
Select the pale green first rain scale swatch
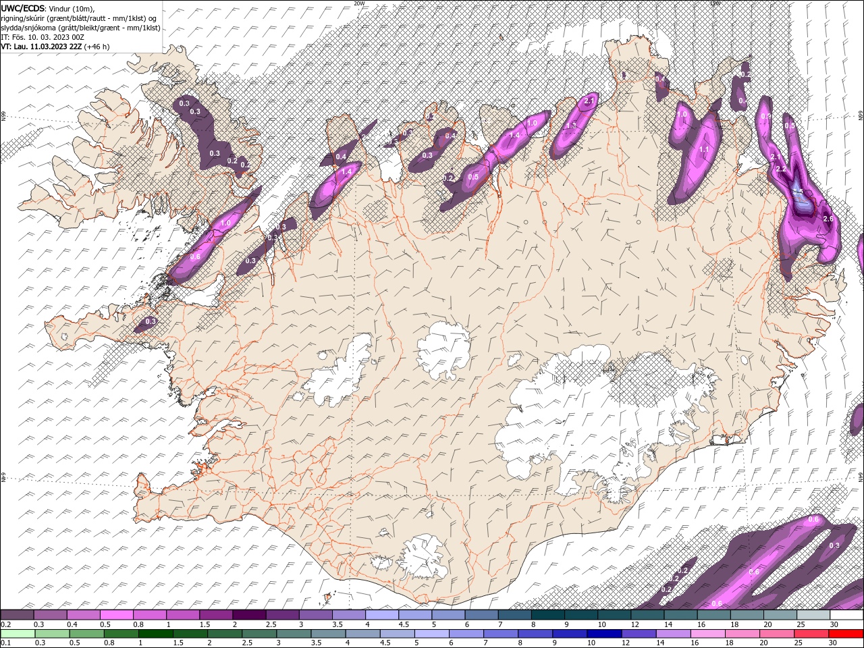[x=18, y=633]
